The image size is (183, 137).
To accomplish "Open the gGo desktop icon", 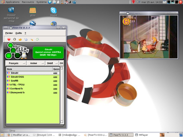I will (33, 12).
